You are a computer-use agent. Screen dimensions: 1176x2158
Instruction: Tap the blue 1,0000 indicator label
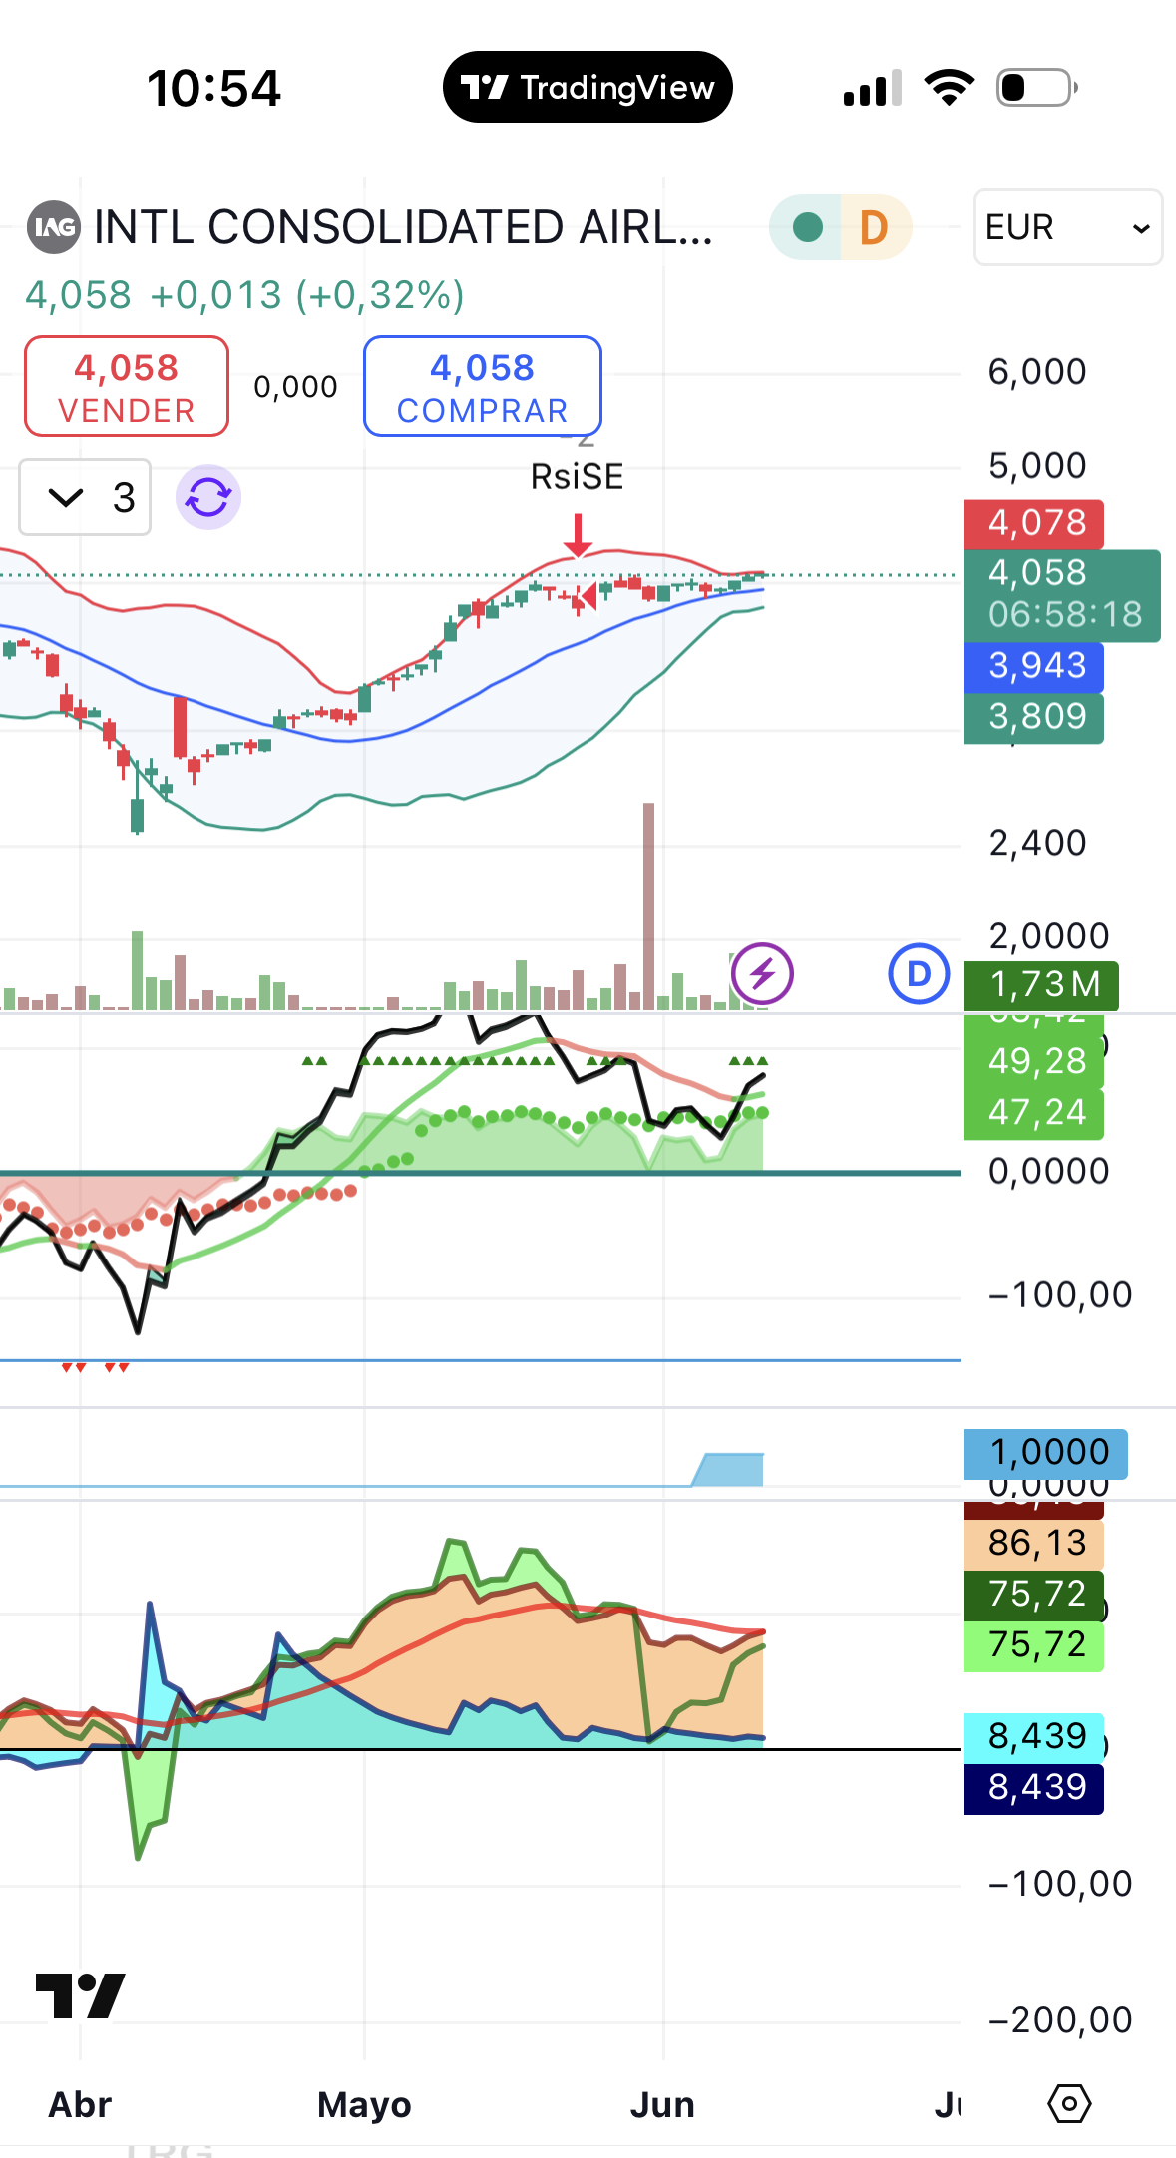[x=1045, y=1454]
